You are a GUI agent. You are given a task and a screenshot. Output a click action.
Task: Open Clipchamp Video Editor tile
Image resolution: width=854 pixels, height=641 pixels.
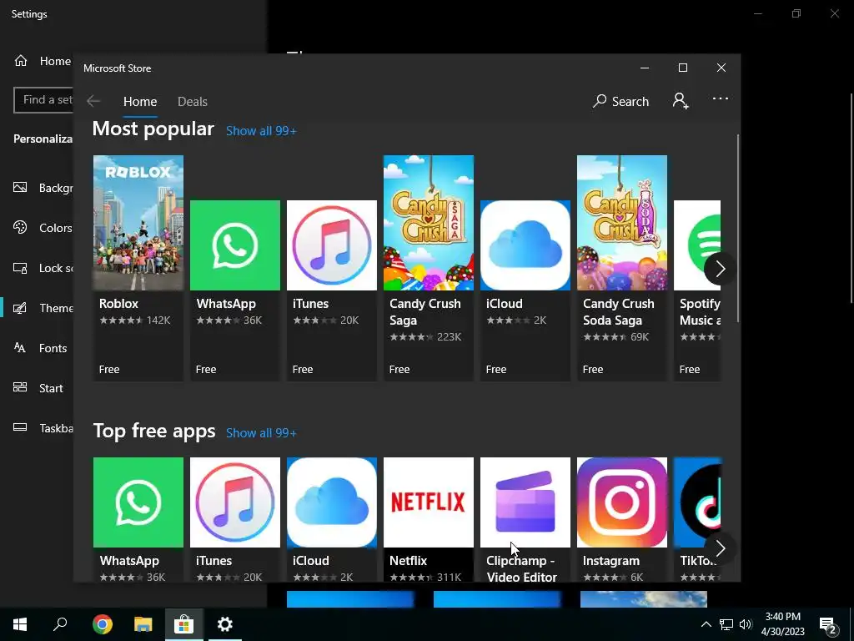[525, 519]
